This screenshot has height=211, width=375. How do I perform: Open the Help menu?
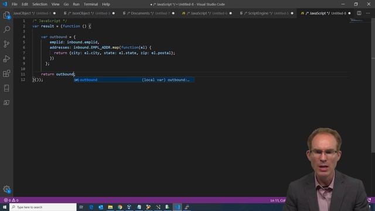coord(106,4)
